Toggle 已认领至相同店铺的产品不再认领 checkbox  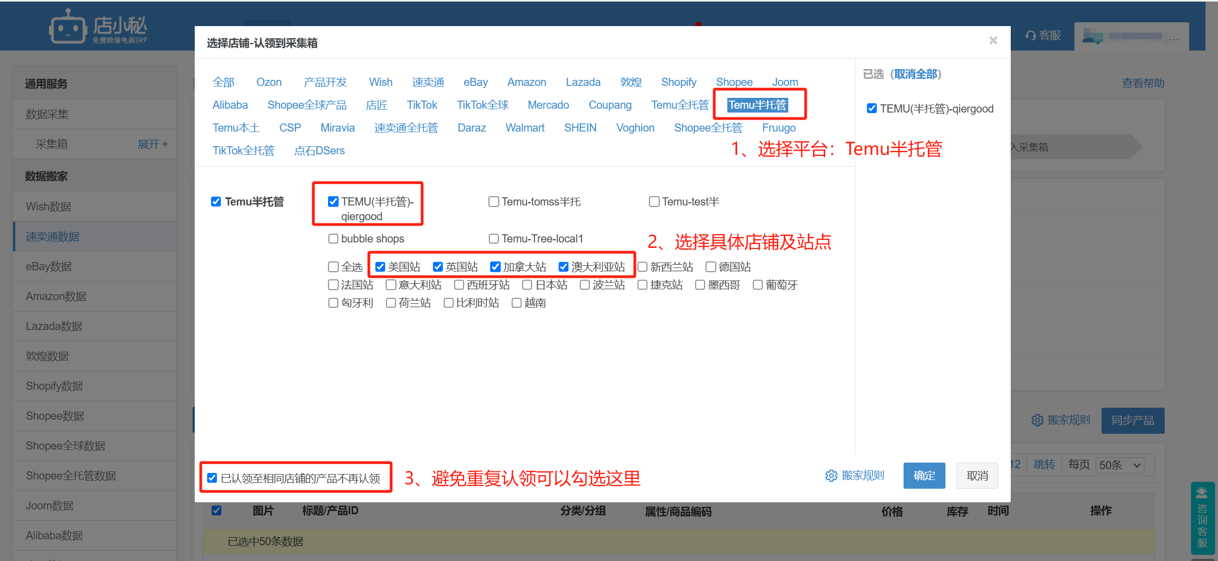coord(212,478)
